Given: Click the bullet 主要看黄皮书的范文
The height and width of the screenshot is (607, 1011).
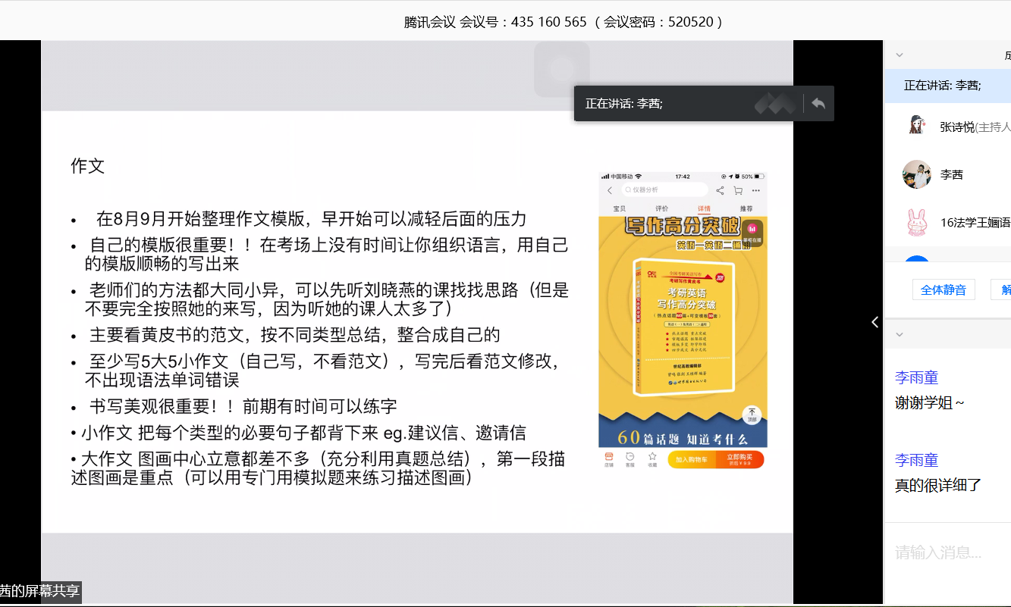Looking at the screenshot, I should [x=295, y=335].
